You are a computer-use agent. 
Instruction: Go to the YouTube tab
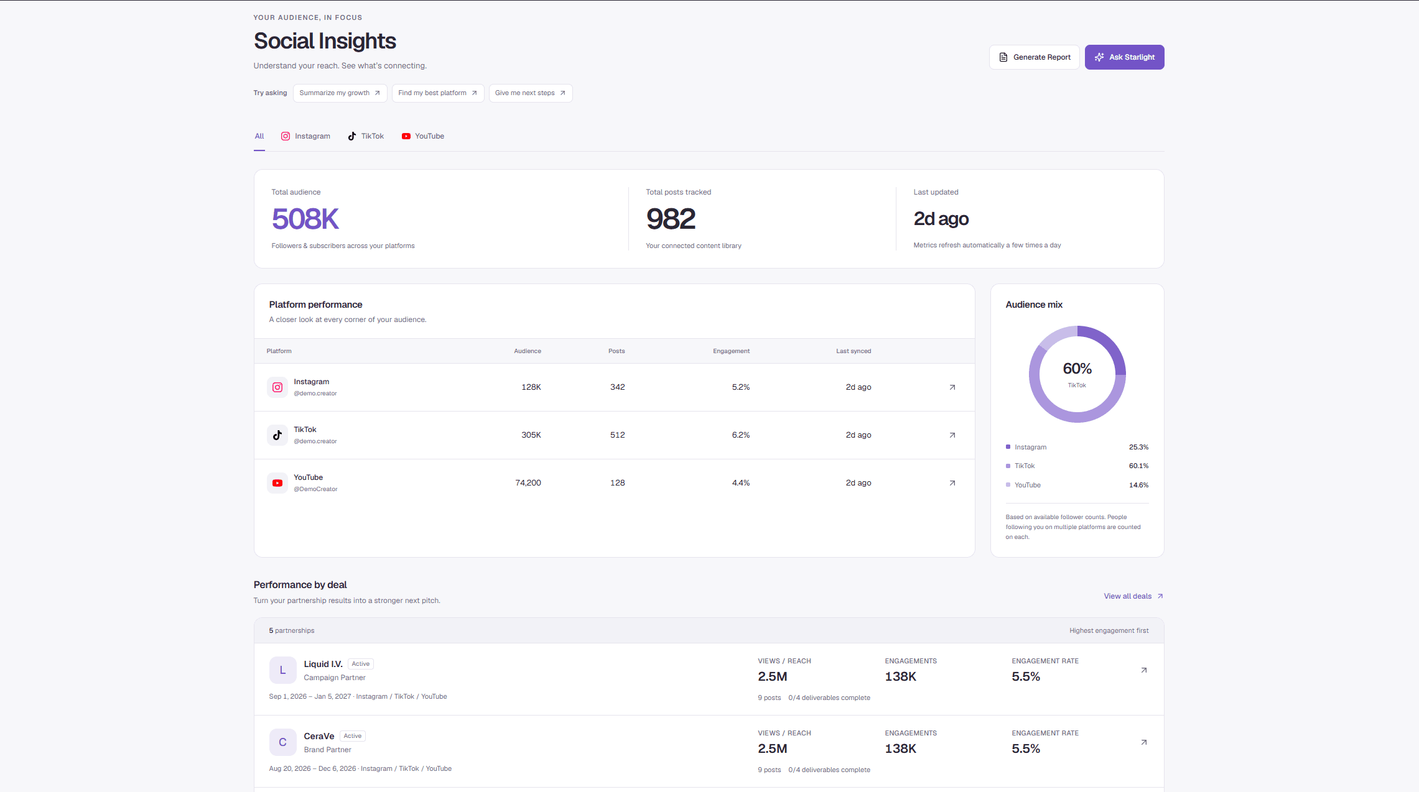coord(423,136)
